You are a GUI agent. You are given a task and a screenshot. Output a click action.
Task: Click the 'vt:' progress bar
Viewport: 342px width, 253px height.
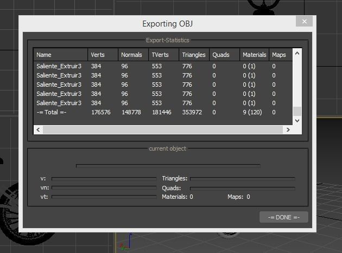click(104, 197)
